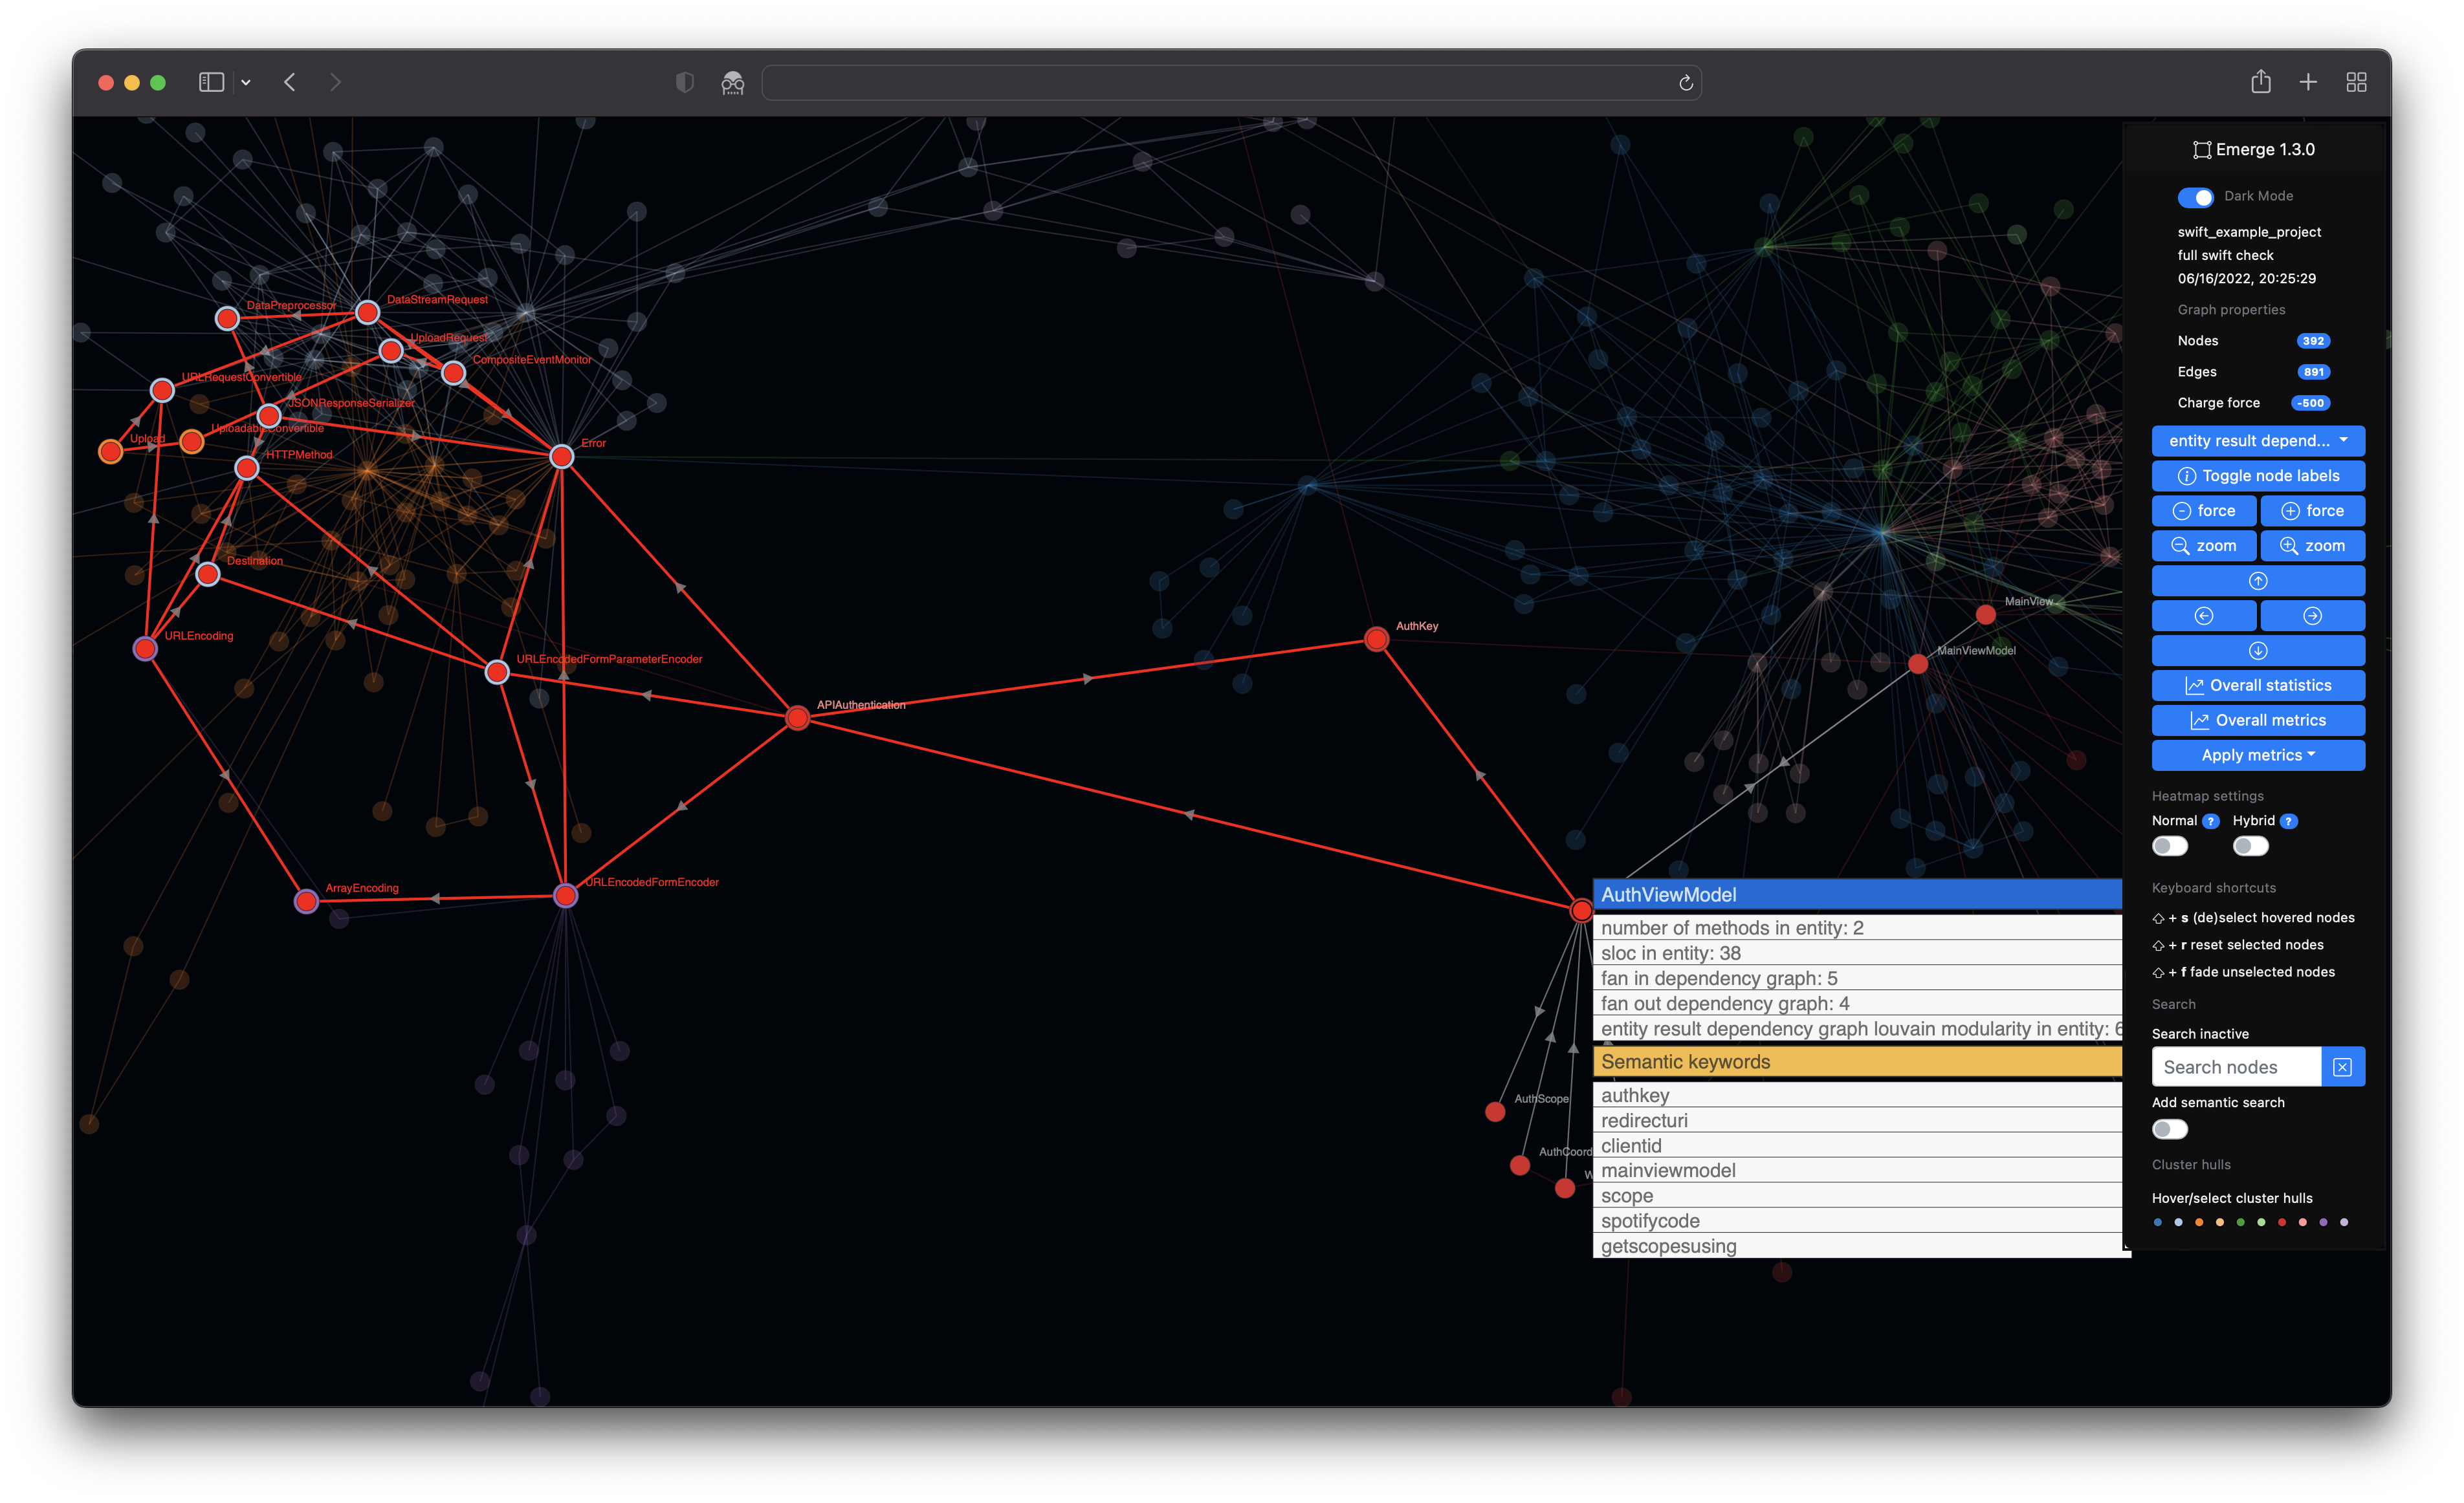The height and width of the screenshot is (1503, 2464).
Task: Select the red cluster hull color swatch
Action: [2282, 1223]
